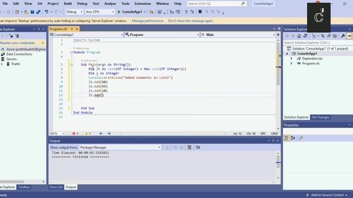Switch to the Toolbox tab
This screenshot has width=353, height=198.
click(x=24, y=187)
